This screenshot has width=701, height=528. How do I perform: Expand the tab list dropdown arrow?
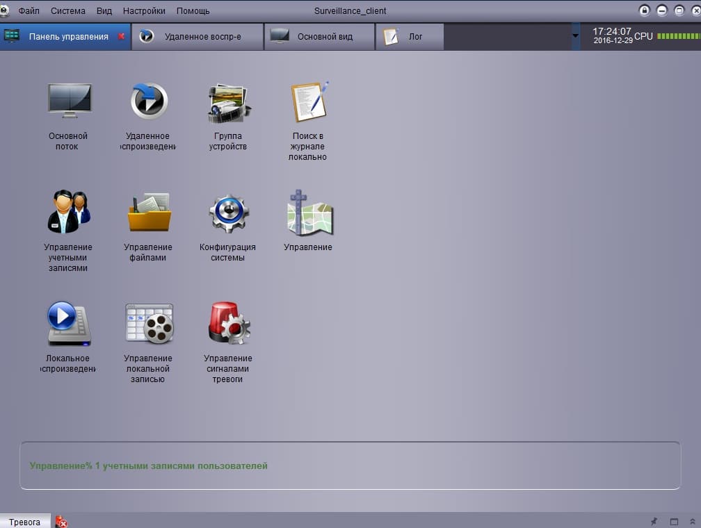tap(575, 35)
